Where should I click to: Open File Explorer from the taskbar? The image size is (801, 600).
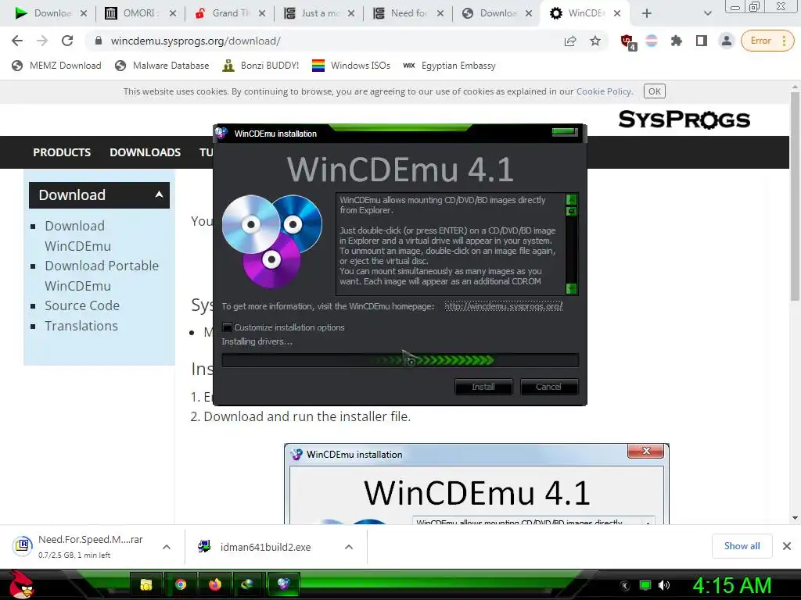pyautogui.click(x=146, y=584)
